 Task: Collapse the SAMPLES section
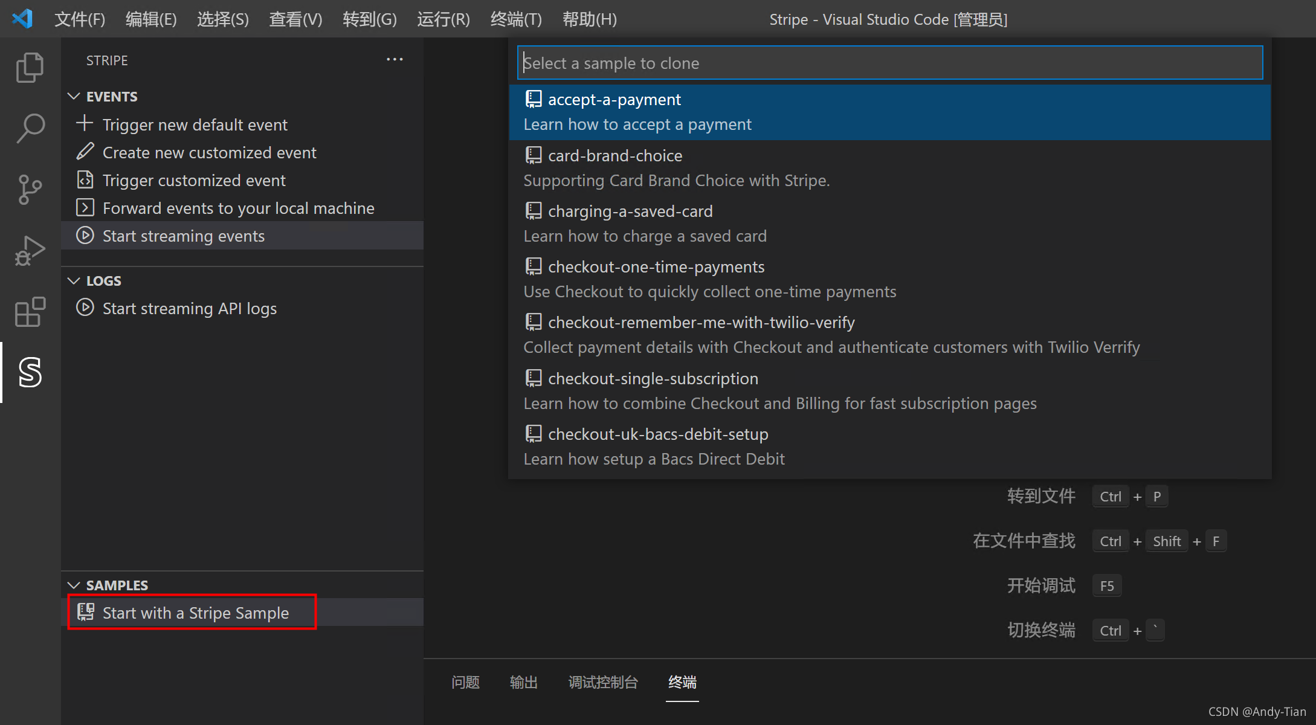coord(74,585)
